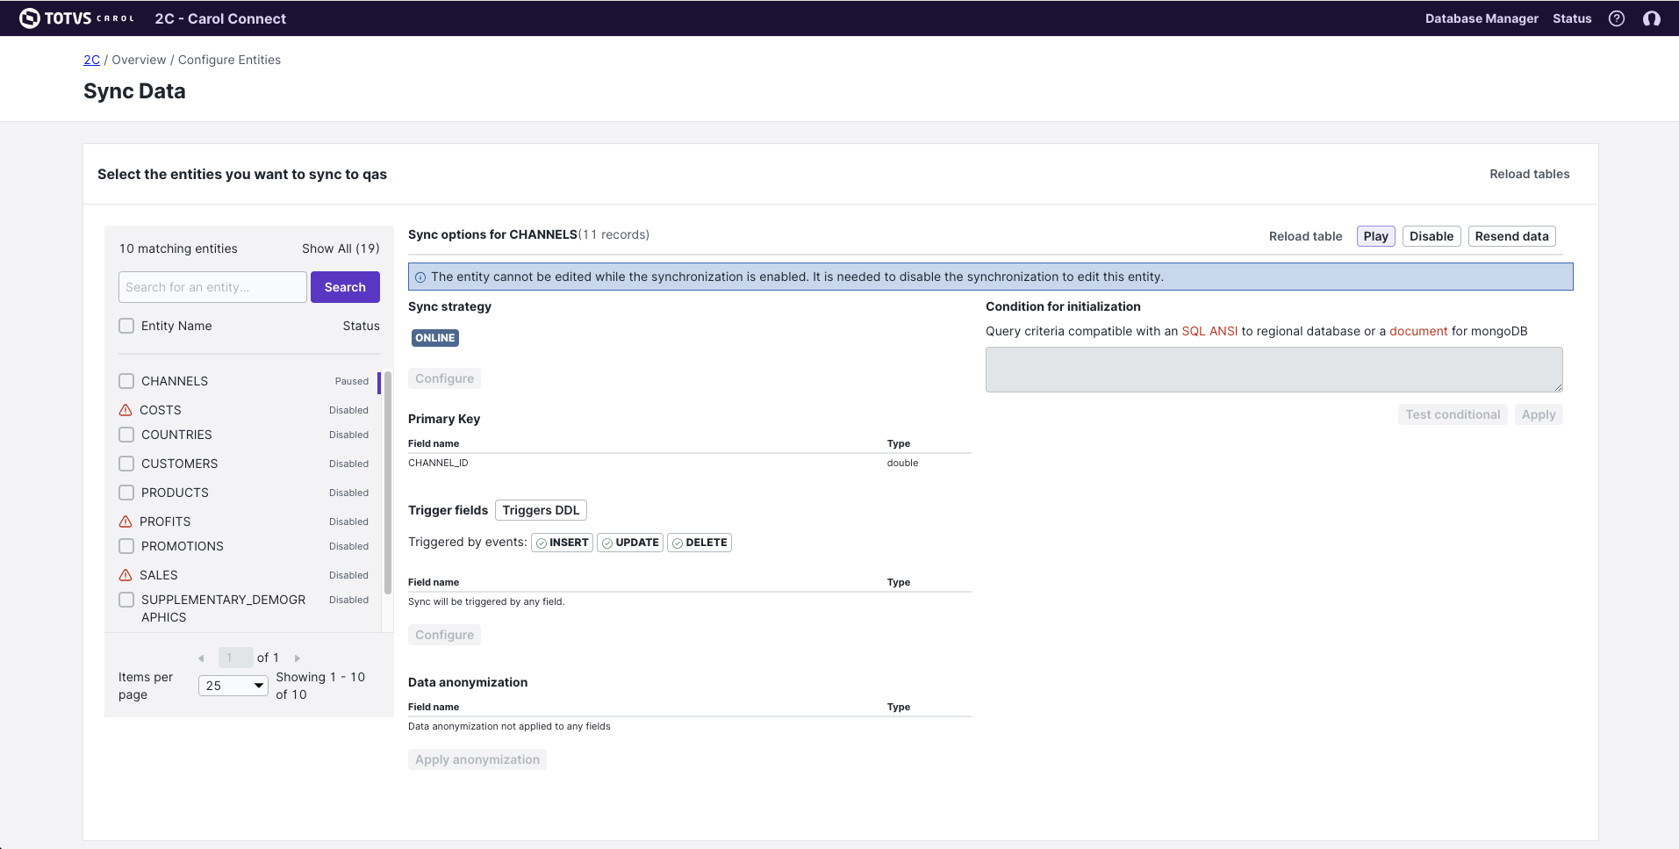Tick the CUSTOMERS entity checkbox
Viewport: 1679px width, 849px height.
tap(126, 464)
